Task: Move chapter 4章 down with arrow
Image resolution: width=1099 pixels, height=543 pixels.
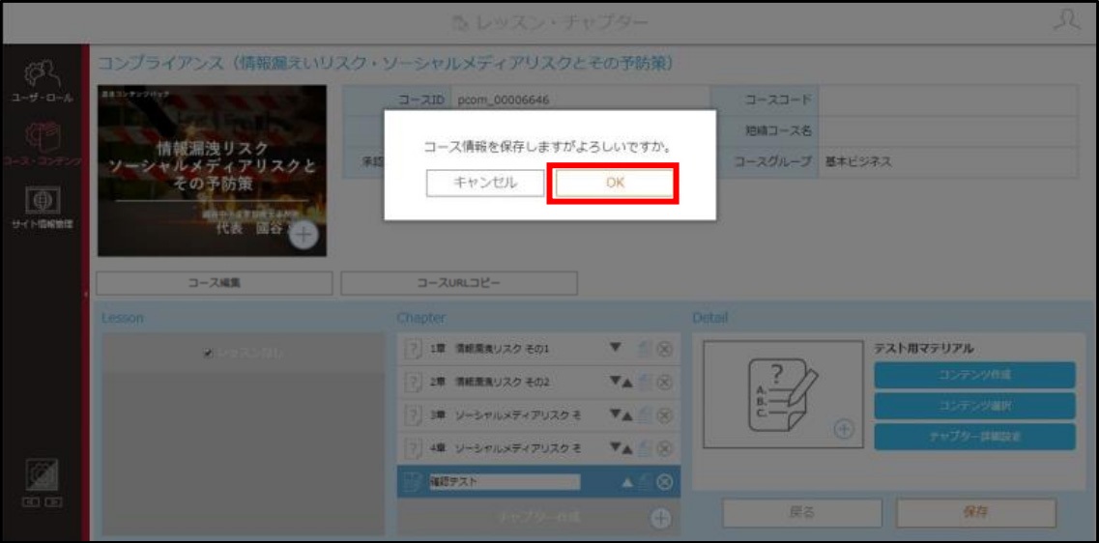Action: 615,447
